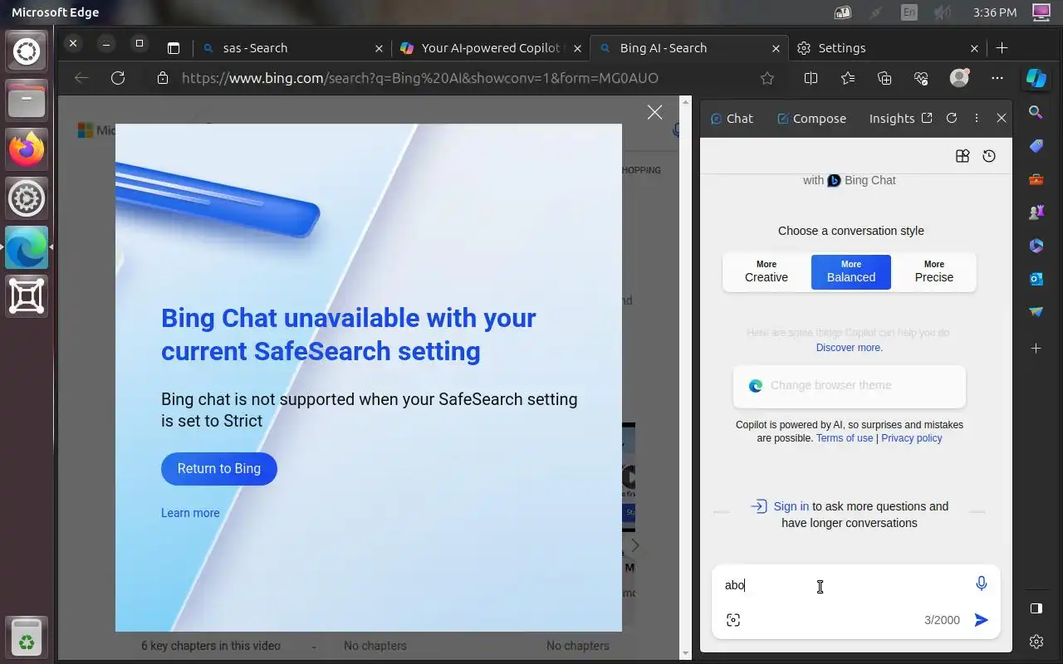The width and height of the screenshot is (1063, 664).
Task: Open split screen icon in toolbar
Action: tap(811, 78)
